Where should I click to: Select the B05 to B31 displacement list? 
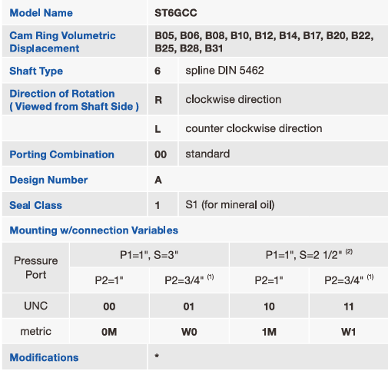click(264, 41)
